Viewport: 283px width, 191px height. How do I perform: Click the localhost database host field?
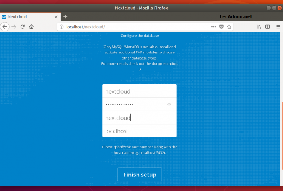tap(139, 131)
